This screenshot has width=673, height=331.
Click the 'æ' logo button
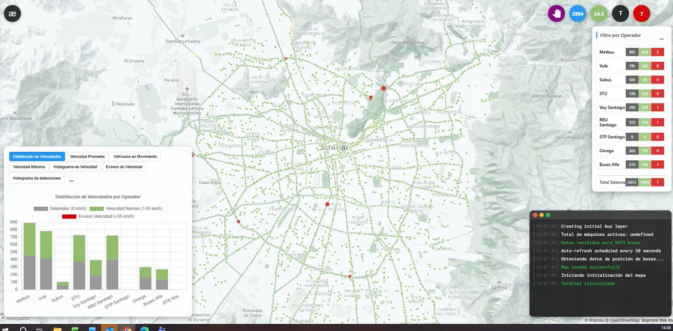click(x=12, y=13)
